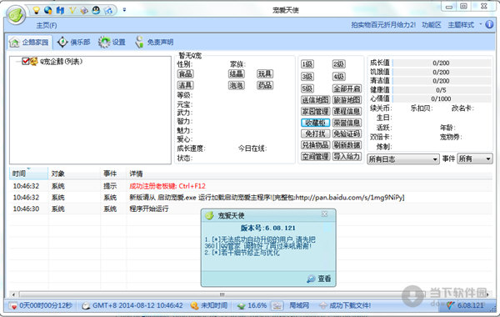Click the 免验证码 button
Screen dimensions: 500x317
(347, 133)
